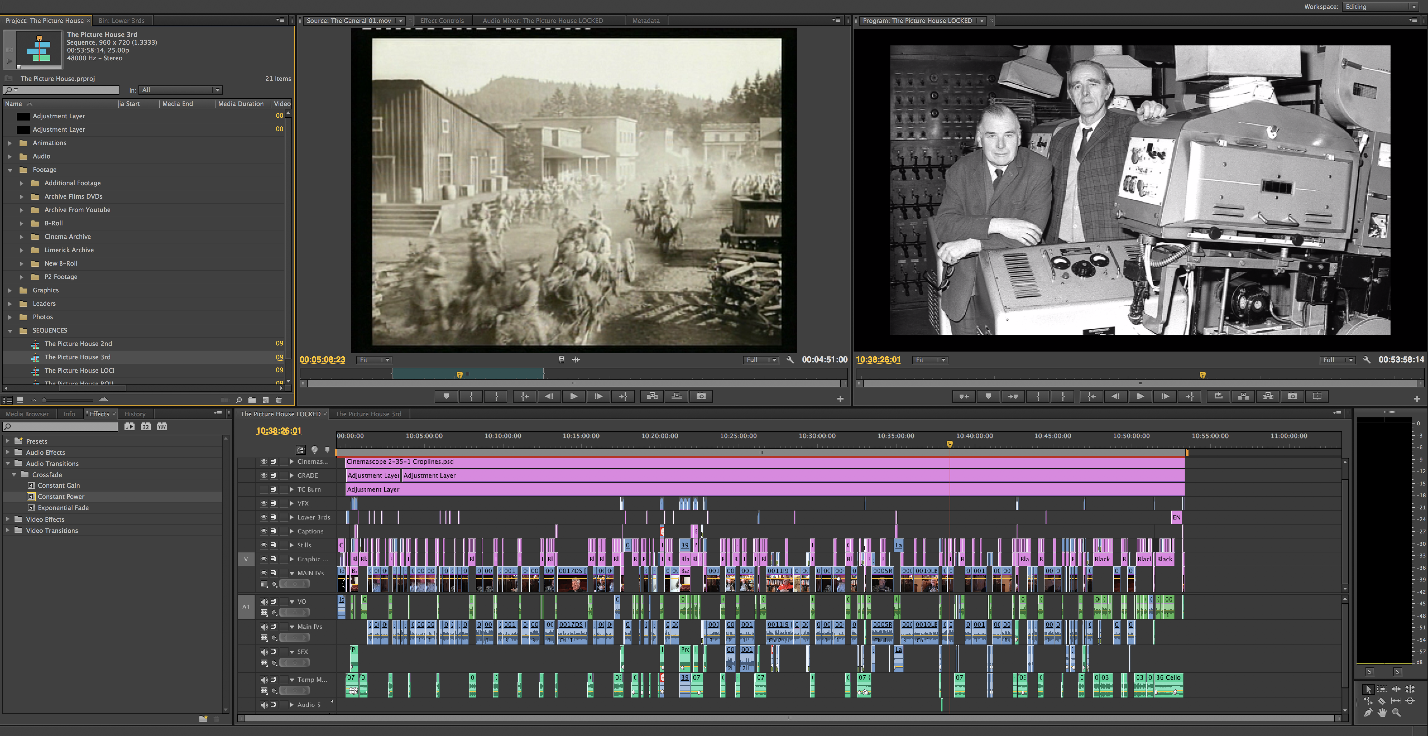Enable visibility of TC Burn track
This screenshot has height=736, width=1428.
click(264, 489)
